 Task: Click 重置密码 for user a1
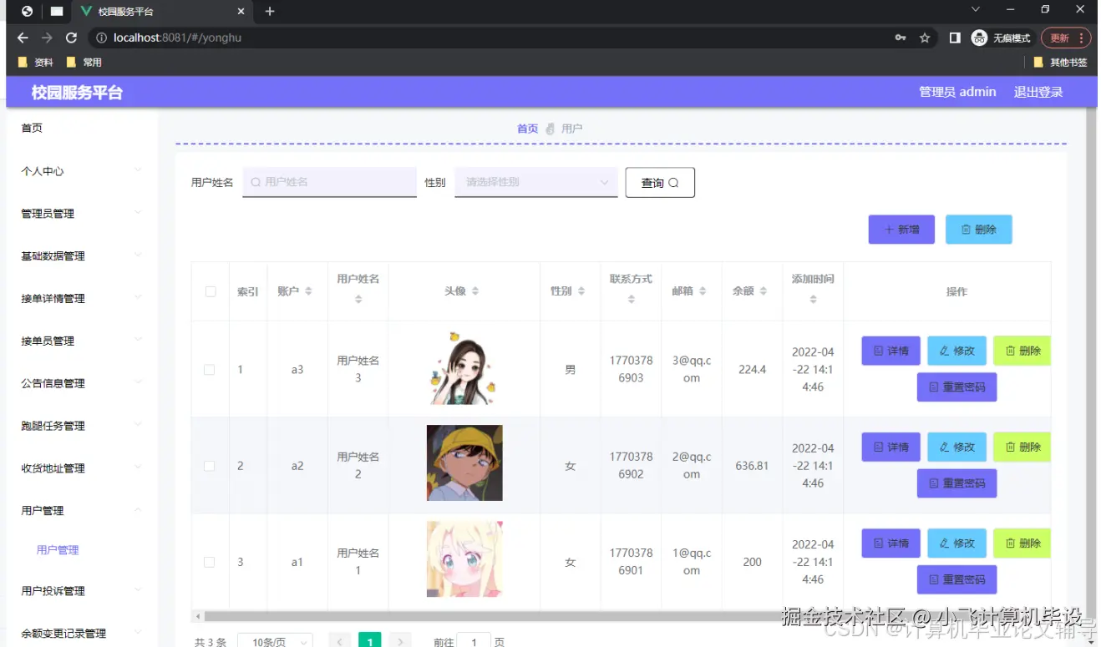point(956,579)
